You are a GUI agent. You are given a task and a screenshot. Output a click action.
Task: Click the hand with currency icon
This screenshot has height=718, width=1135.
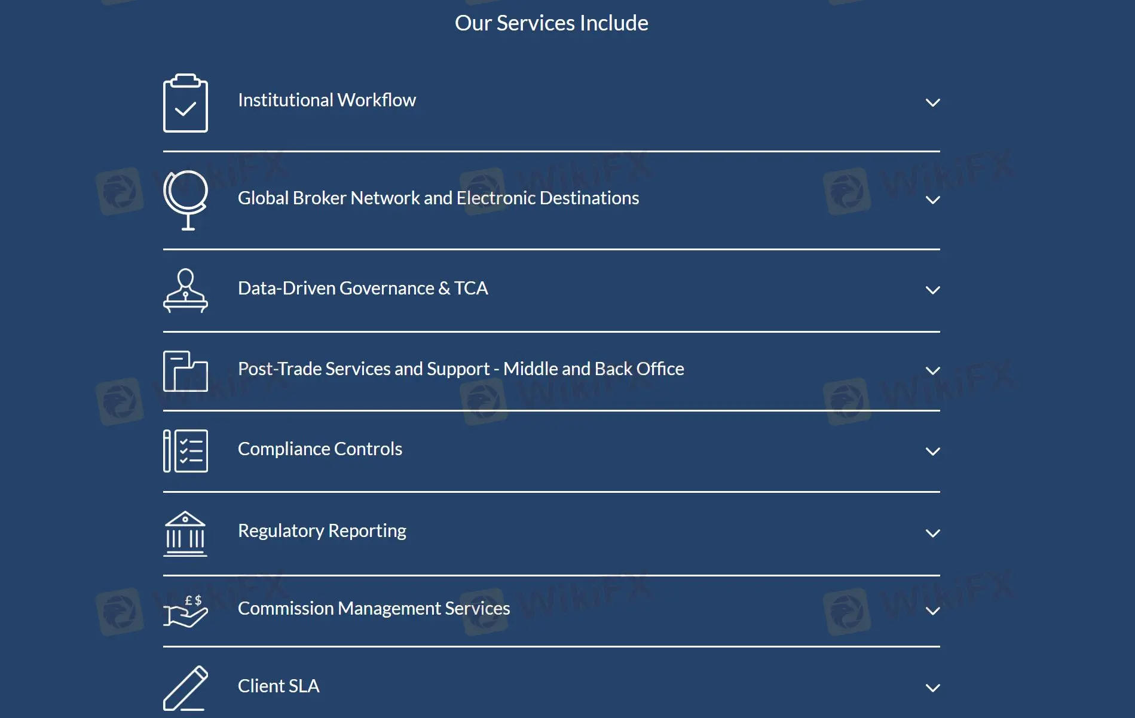click(185, 611)
